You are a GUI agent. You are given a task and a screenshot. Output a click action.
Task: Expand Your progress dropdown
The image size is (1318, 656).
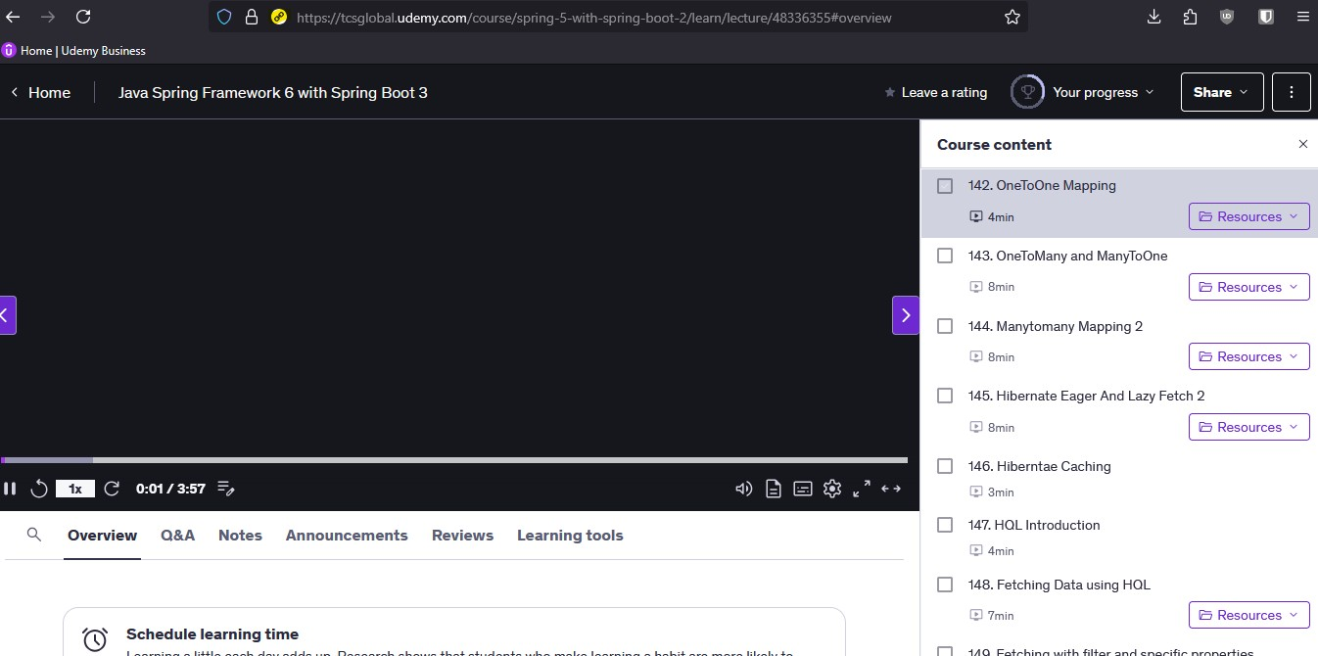point(1104,92)
